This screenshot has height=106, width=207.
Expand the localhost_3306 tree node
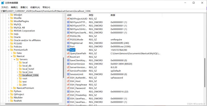point(17,75)
